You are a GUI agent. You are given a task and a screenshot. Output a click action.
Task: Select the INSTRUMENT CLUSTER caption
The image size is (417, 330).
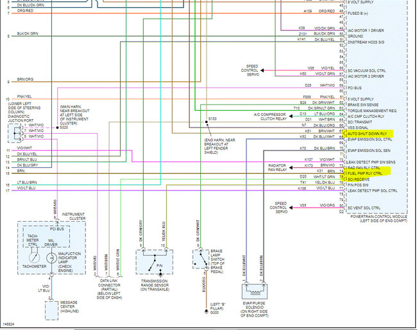74,217
